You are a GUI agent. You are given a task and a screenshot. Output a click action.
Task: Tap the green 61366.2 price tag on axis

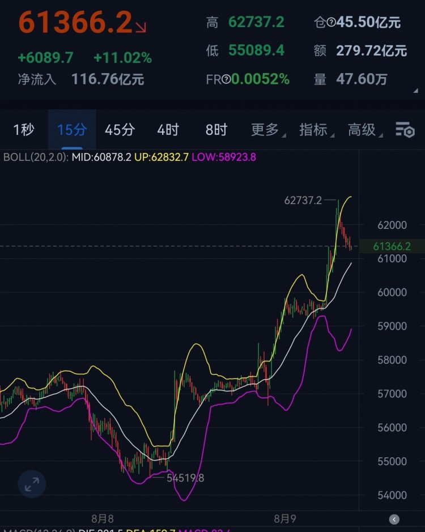coord(392,246)
